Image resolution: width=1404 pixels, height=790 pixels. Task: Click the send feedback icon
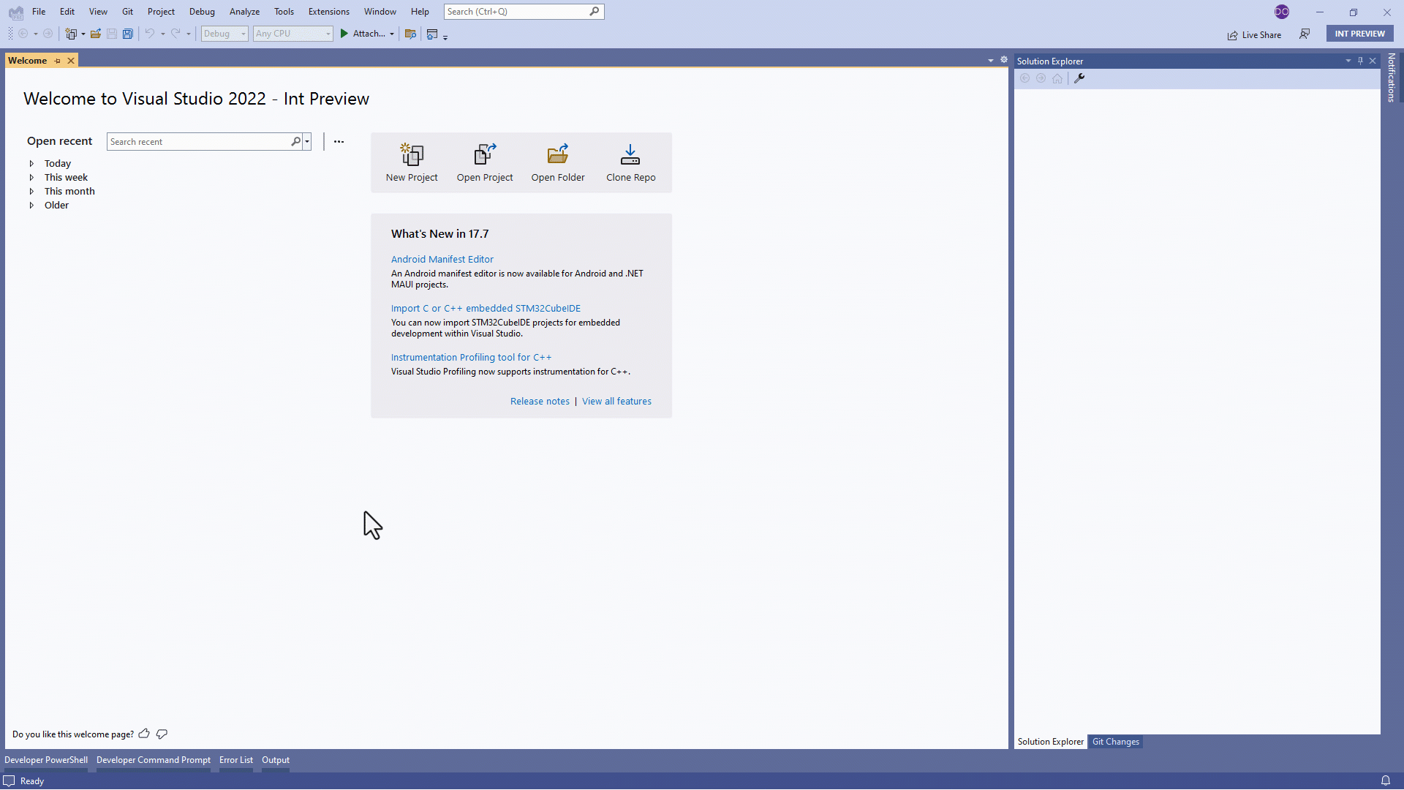click(x=1305, y=34)
